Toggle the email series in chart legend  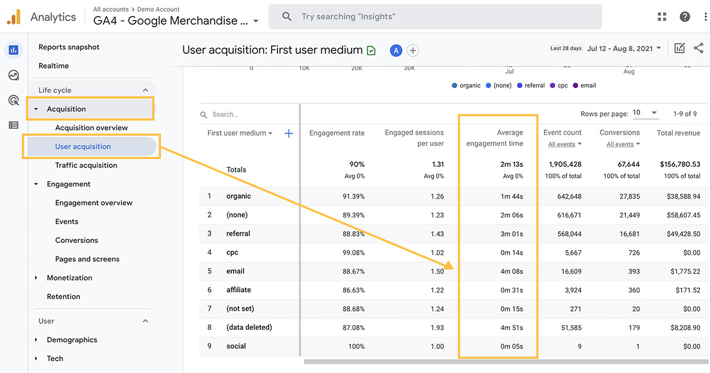[x=584, y=86]
